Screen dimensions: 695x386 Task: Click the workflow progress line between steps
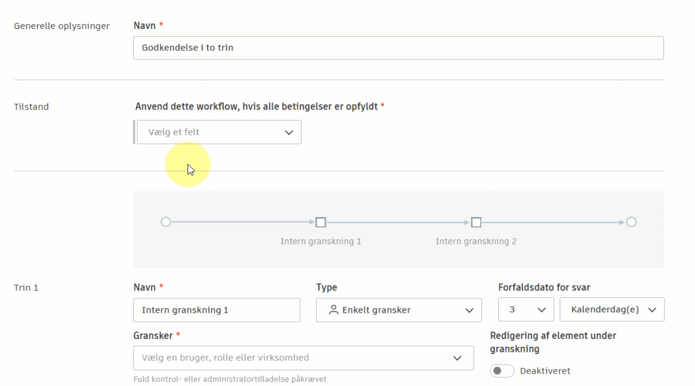click(x=398, y=221)
